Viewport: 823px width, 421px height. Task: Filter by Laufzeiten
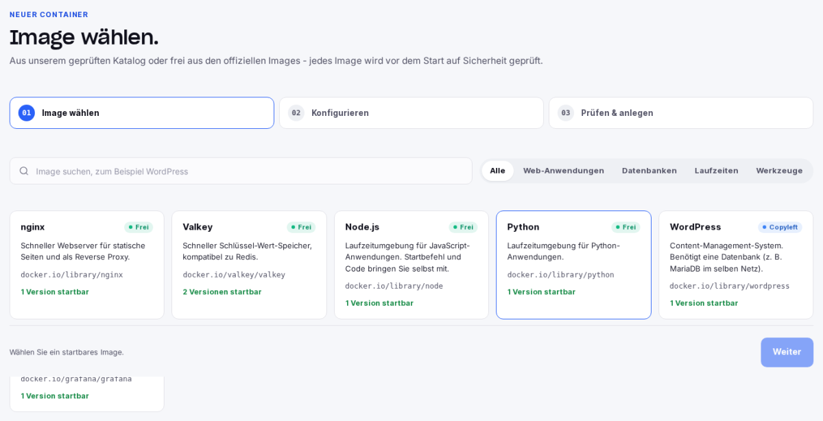(x=717, y=171)
